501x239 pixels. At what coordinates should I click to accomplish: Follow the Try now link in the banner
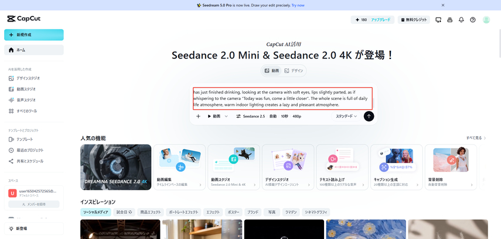(x=298, y=5)
